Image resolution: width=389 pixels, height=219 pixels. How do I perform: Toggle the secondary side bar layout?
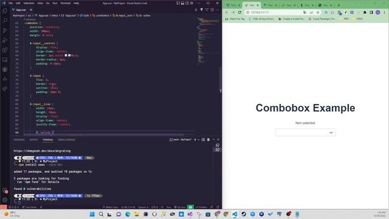coord(187,3)
